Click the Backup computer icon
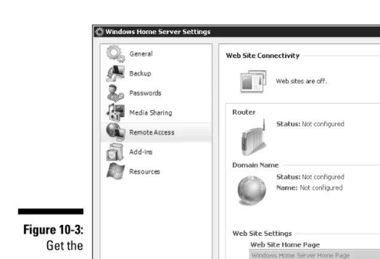 115,73
